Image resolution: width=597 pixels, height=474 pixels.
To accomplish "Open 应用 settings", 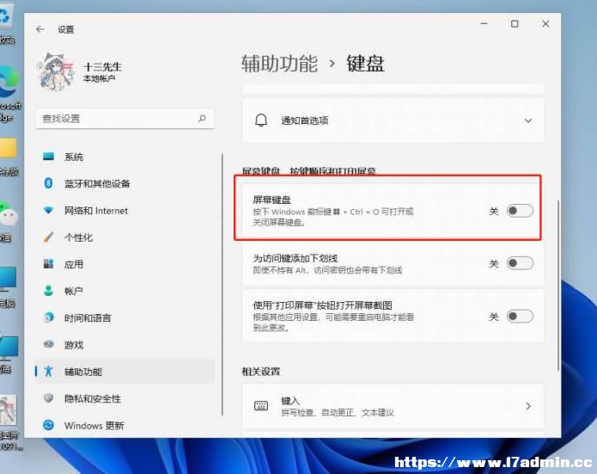I will (x=125, y=264).
